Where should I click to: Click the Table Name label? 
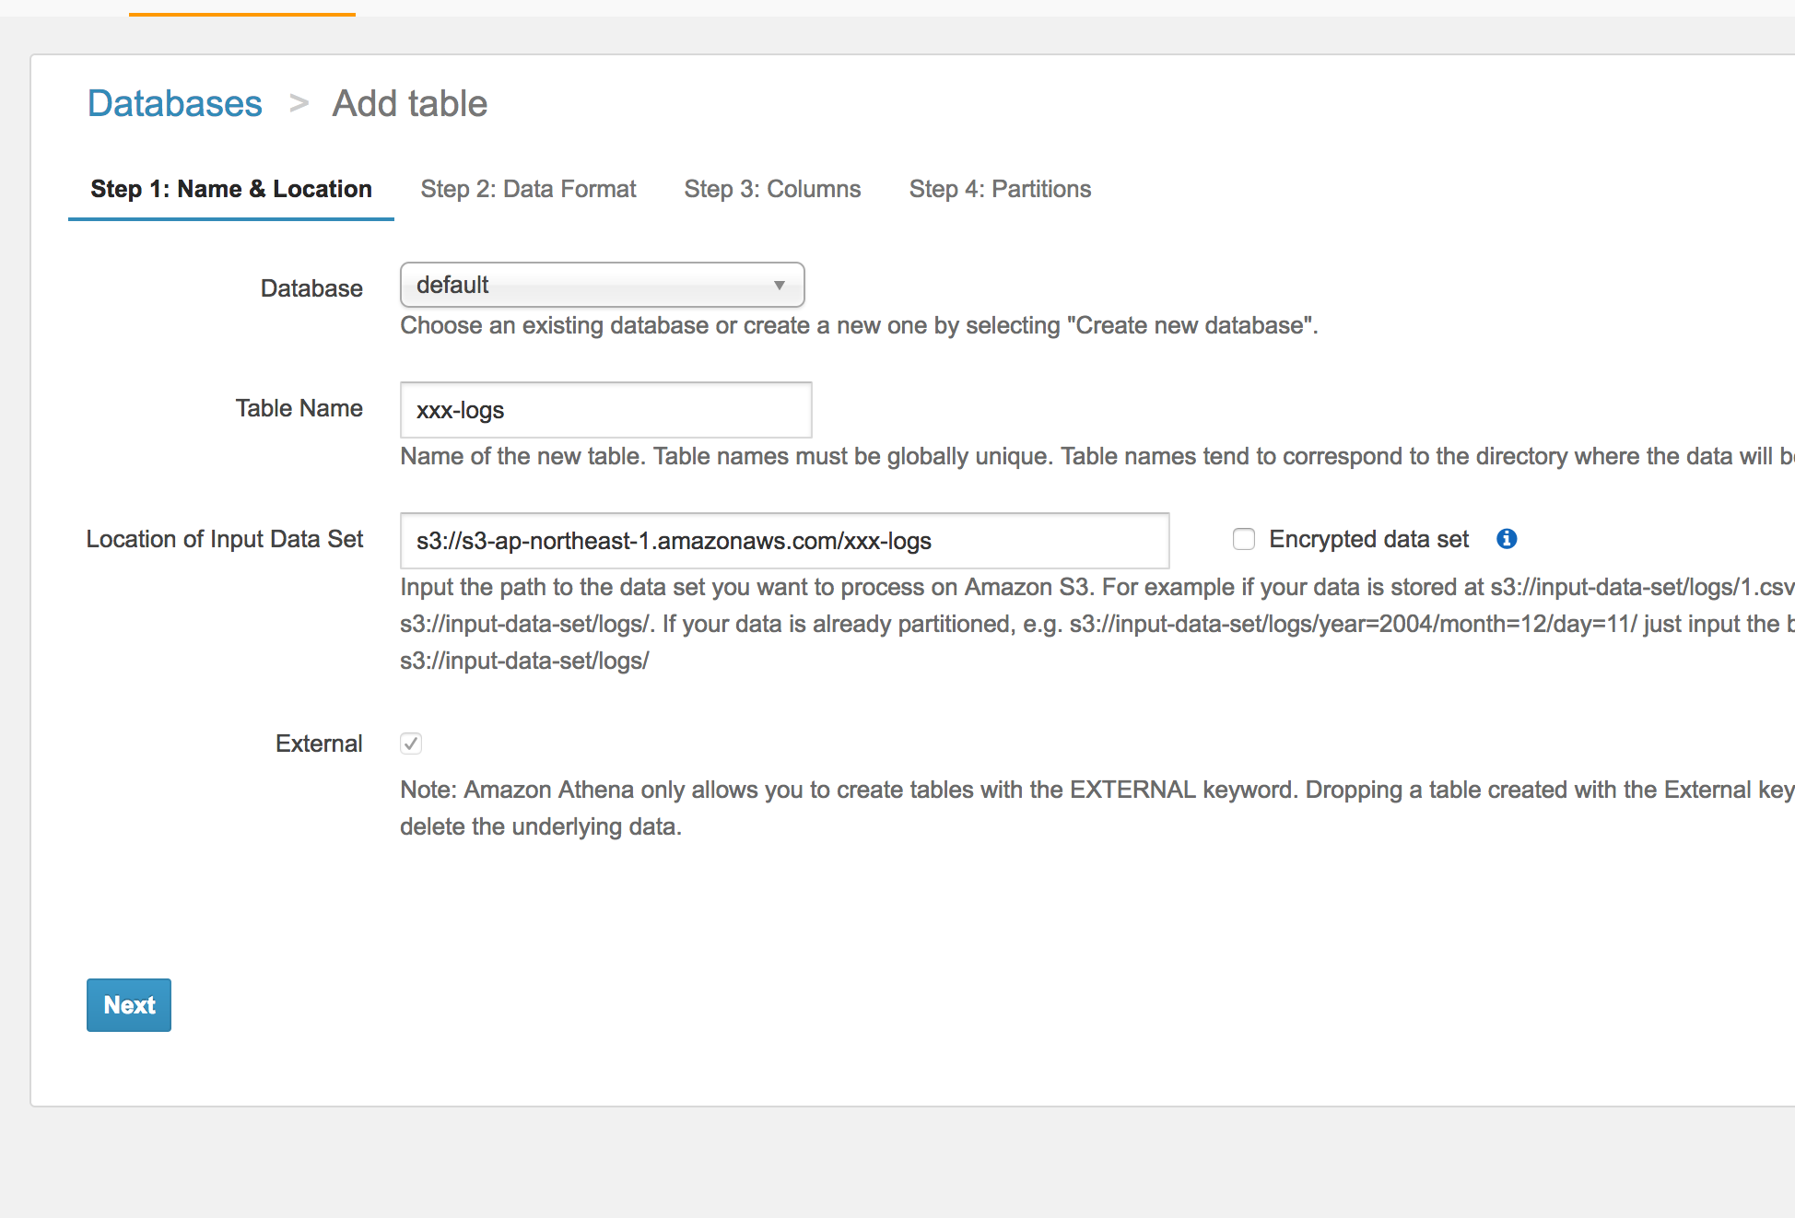299,408
